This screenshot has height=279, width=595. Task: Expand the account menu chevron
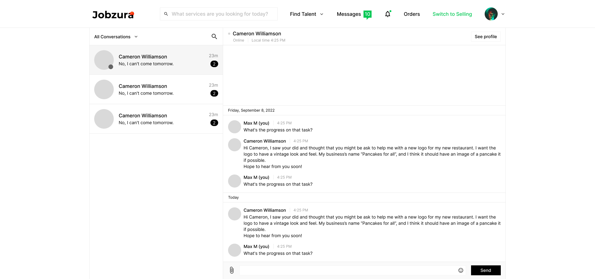pos(503,14)
